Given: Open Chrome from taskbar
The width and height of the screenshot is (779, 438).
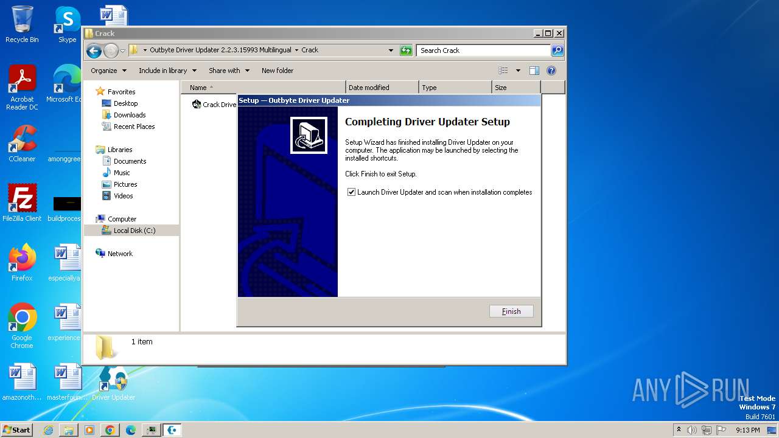Looking at the screenshot, I should coord(110,430).
